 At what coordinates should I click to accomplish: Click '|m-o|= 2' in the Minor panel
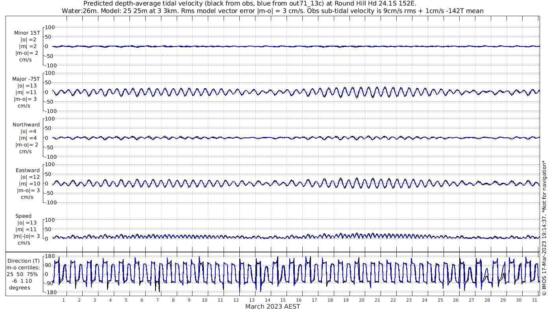tap(27, 53)
